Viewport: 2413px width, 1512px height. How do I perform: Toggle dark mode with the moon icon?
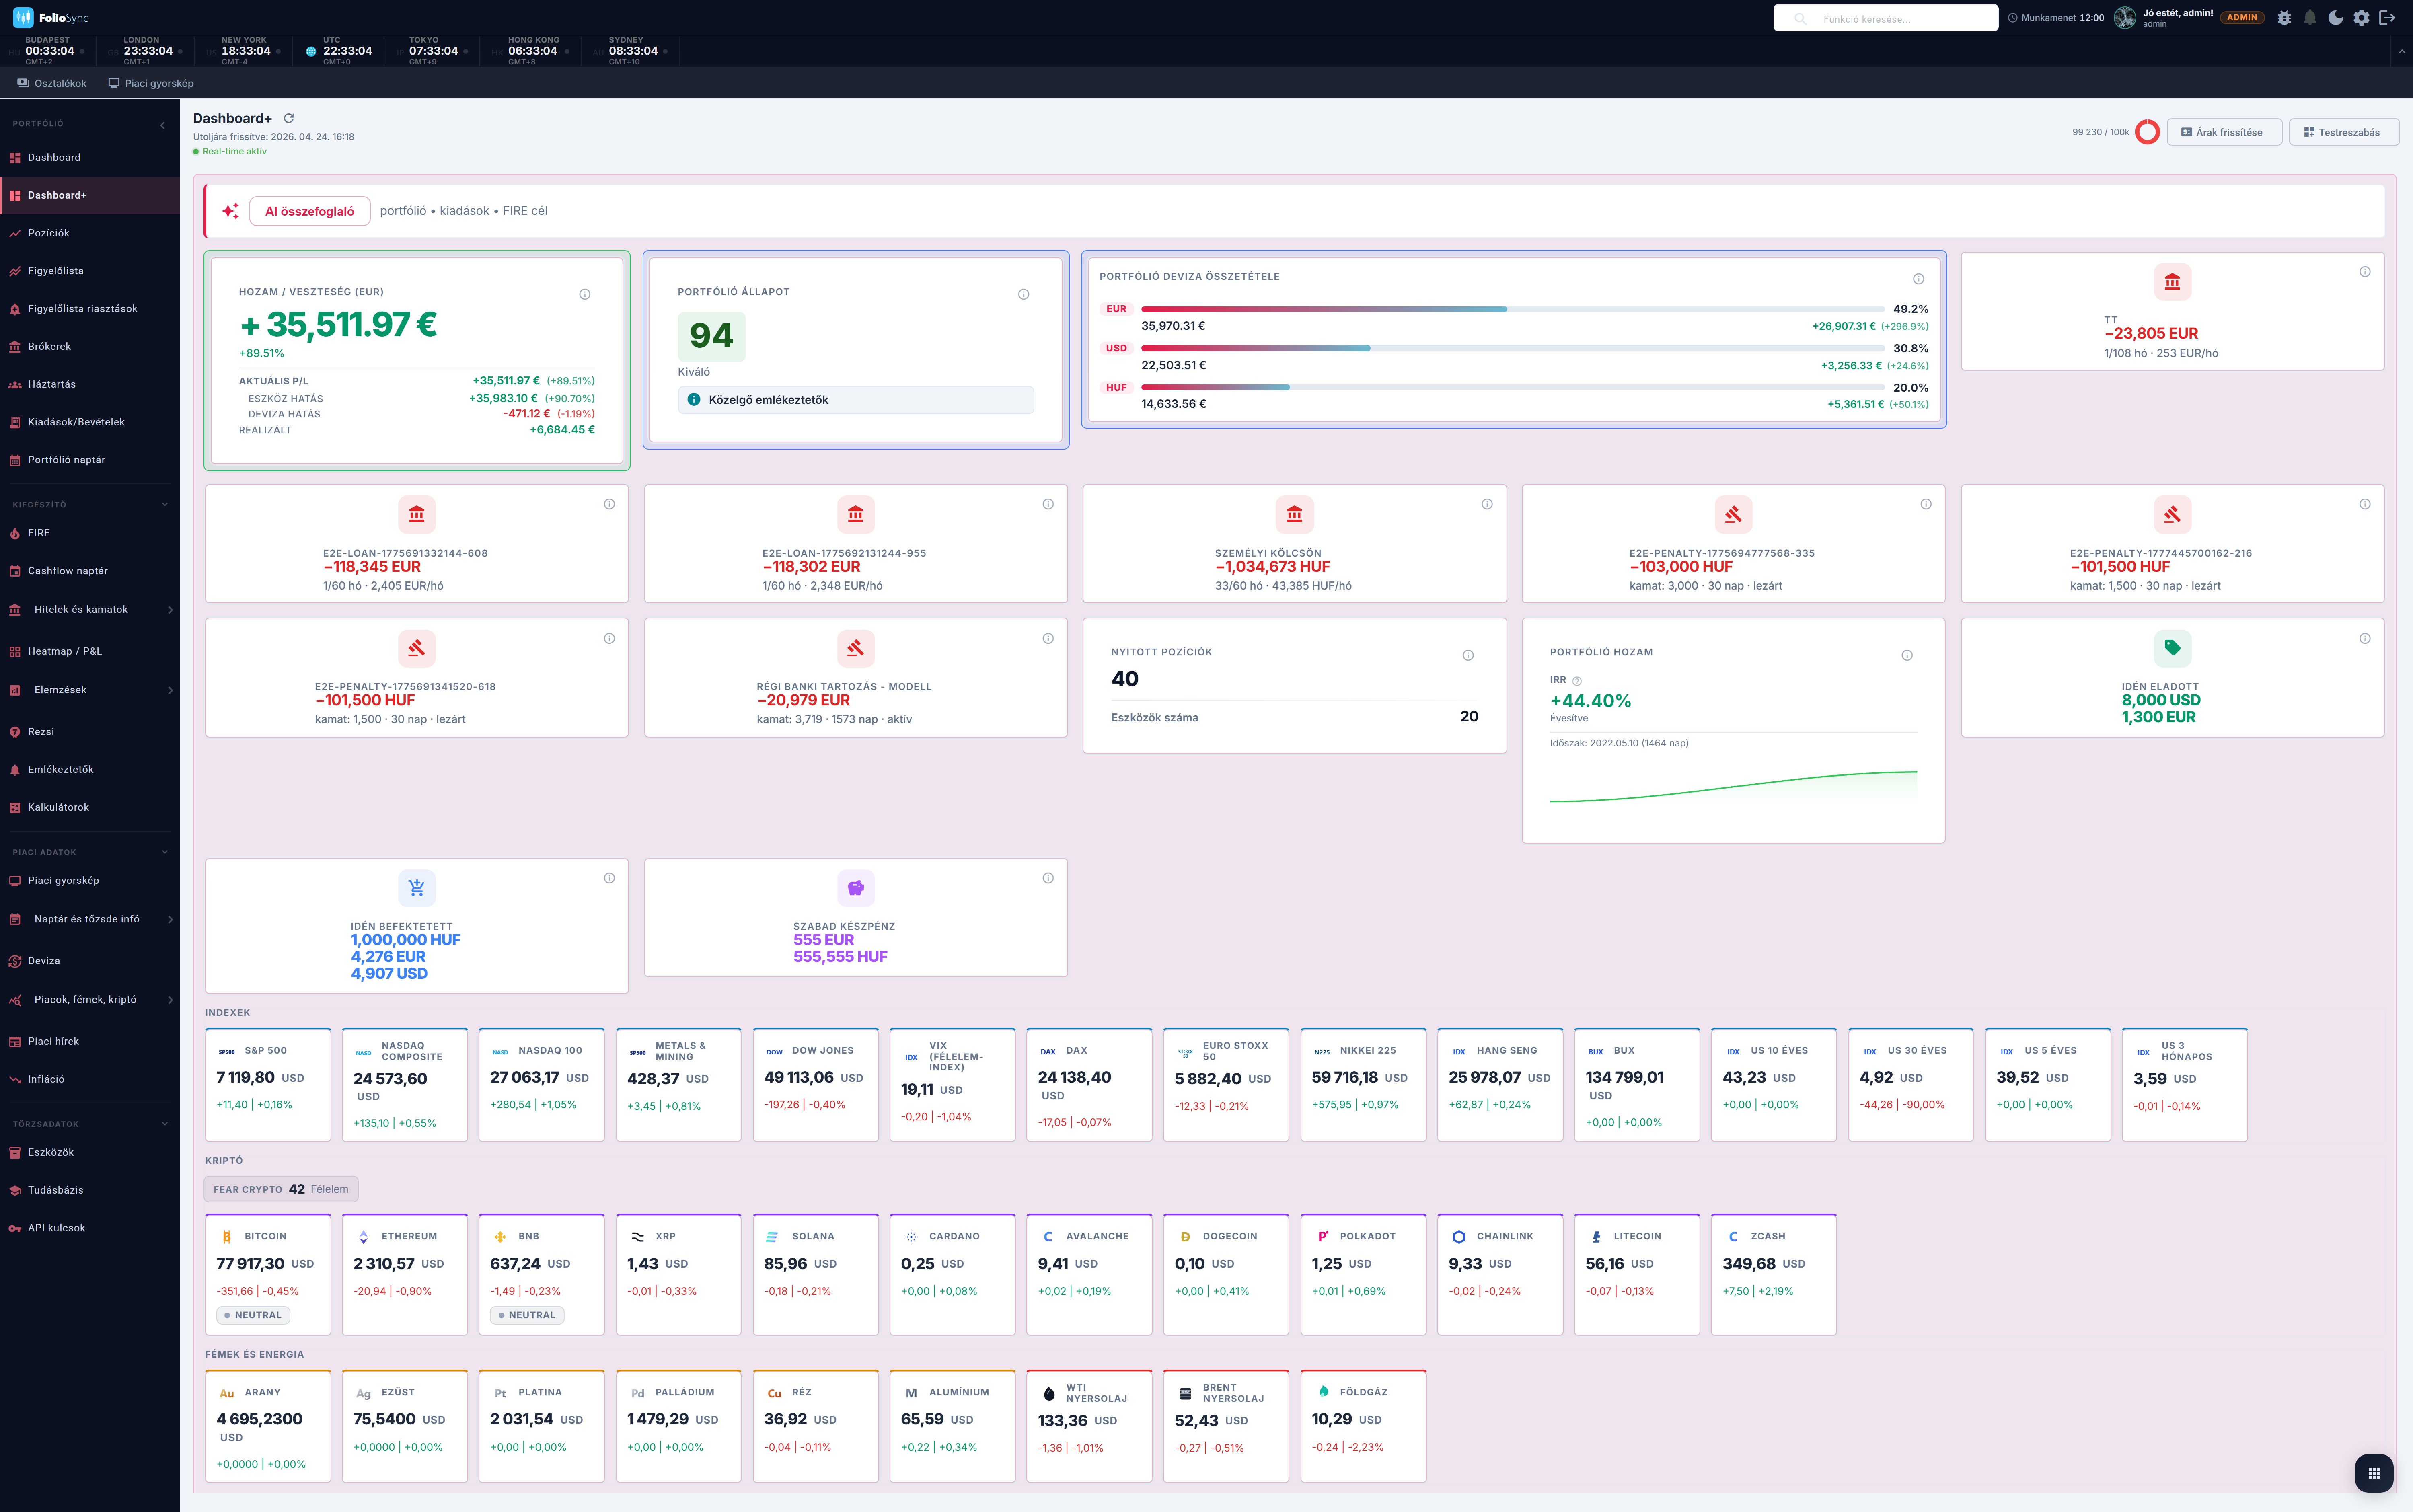(x=2336, y=18)
